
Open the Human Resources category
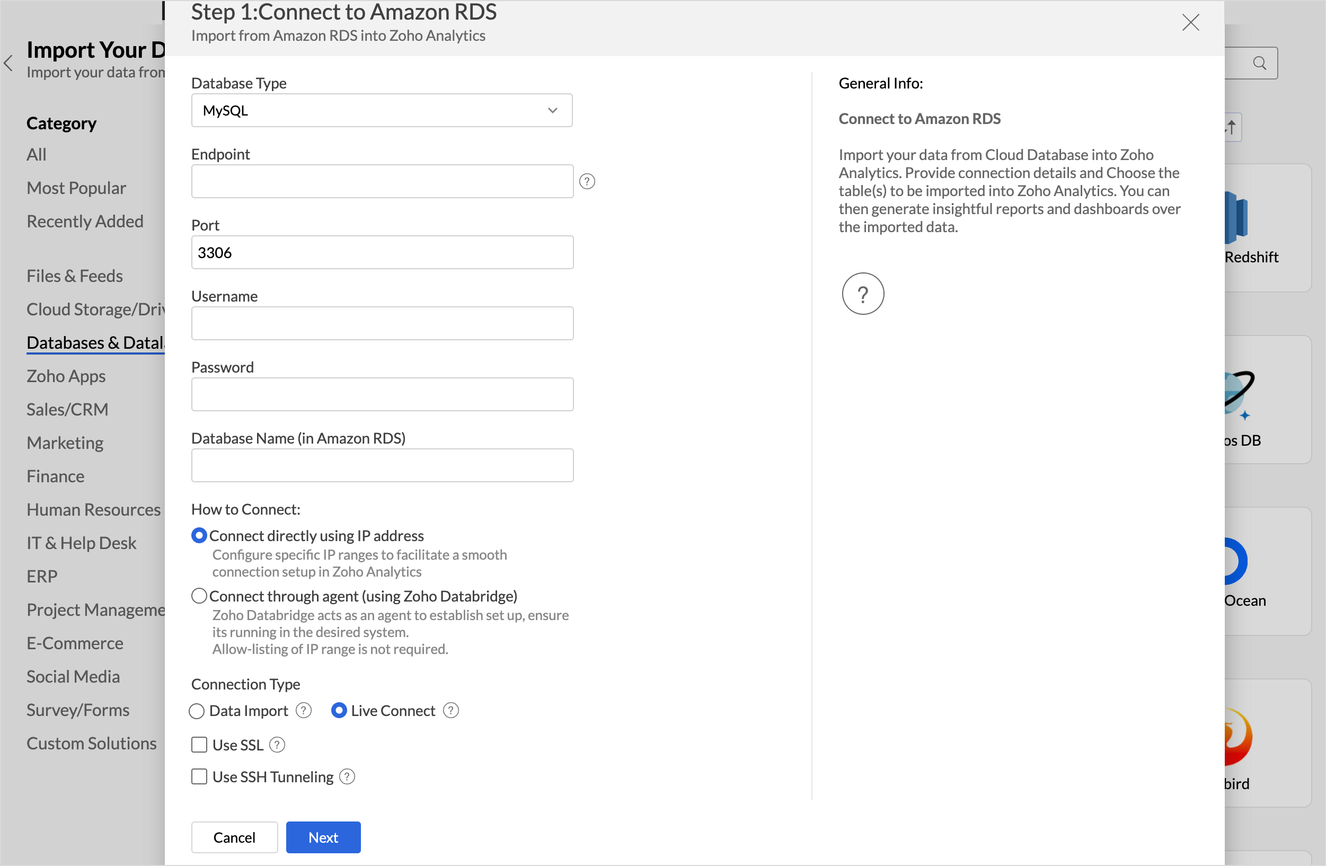94,510
